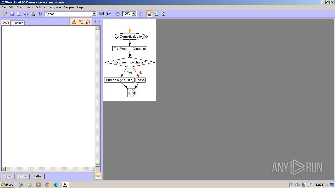Select the def DemoEvaluation() oval node
Screen dimensions: 335x188
[x=130, y=37]
